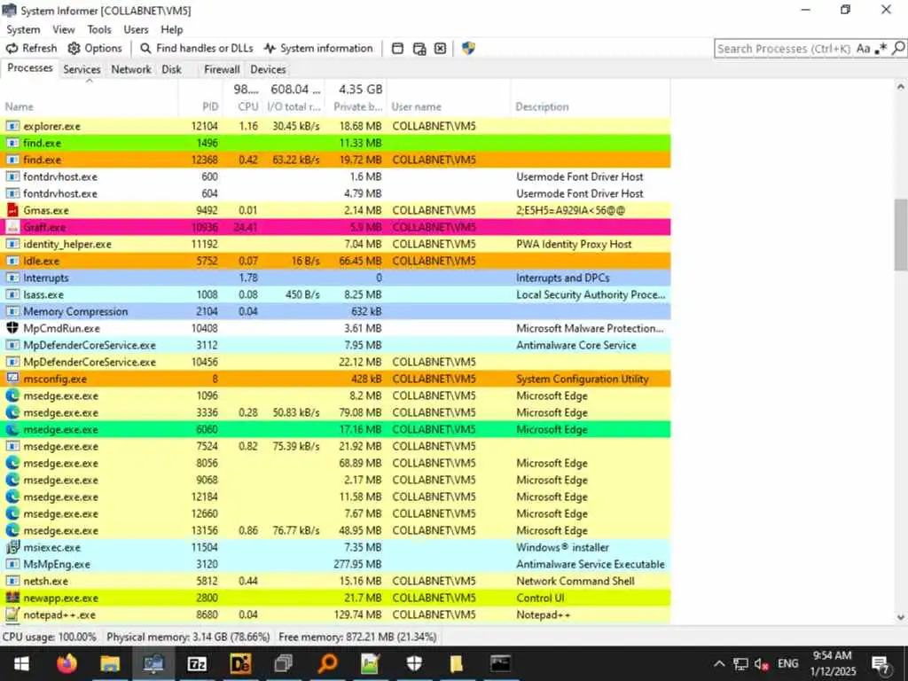Select the Memory Compression row
Image resolution: width=908 pixels, height=681 pixels.
[x=336, y=311]
